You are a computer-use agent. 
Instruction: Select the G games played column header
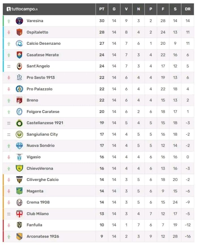click(114, 9)
